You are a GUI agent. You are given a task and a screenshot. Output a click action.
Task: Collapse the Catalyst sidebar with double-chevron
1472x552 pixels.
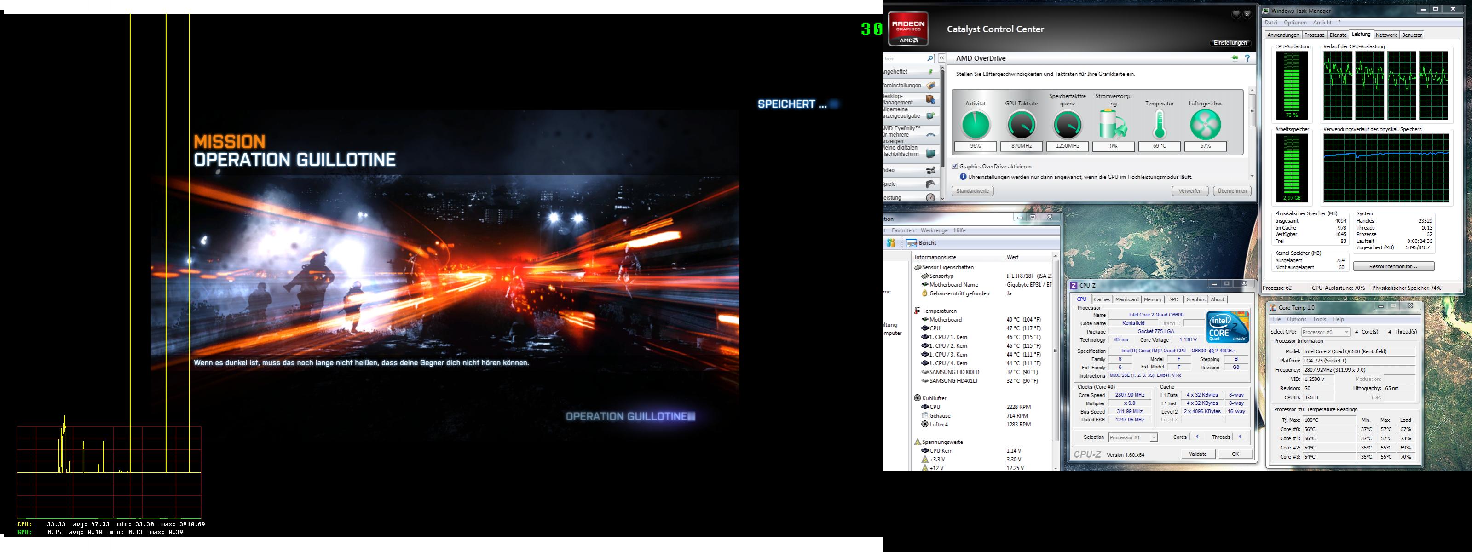tap(942, 58)
